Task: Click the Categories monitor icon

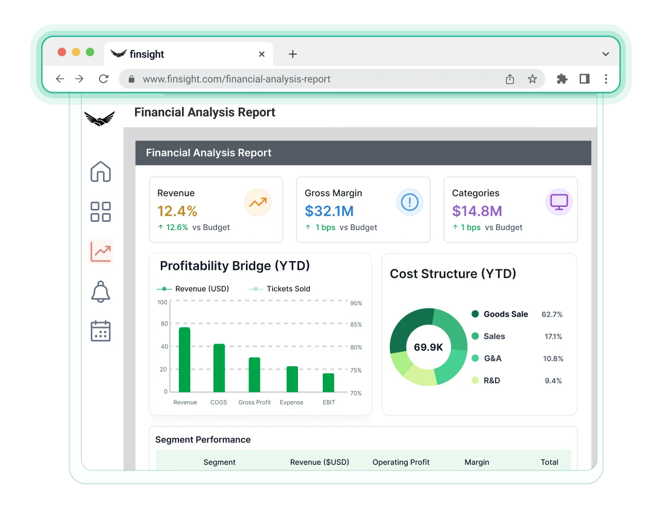Action: click(x=559, y=202)
